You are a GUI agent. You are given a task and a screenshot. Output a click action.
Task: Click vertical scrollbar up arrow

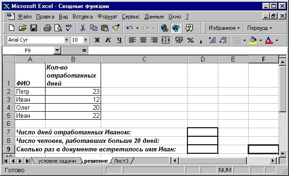(x=282, y=62)
